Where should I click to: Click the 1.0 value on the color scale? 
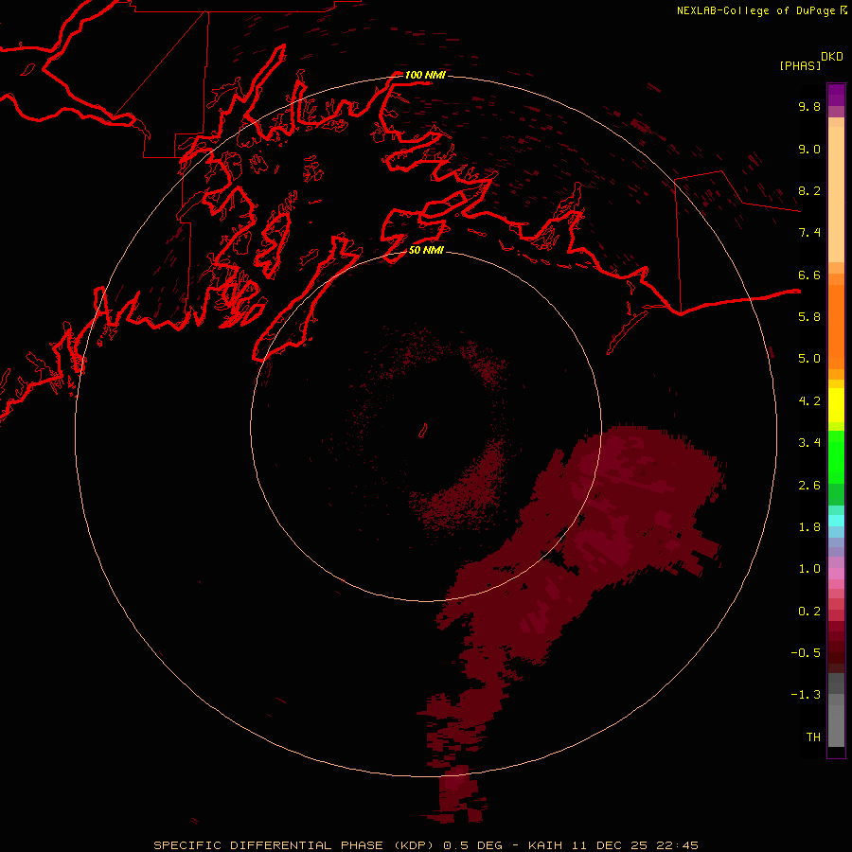809,569
